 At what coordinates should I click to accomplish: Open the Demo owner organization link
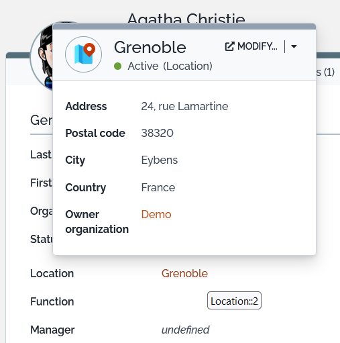pos(156,214)
